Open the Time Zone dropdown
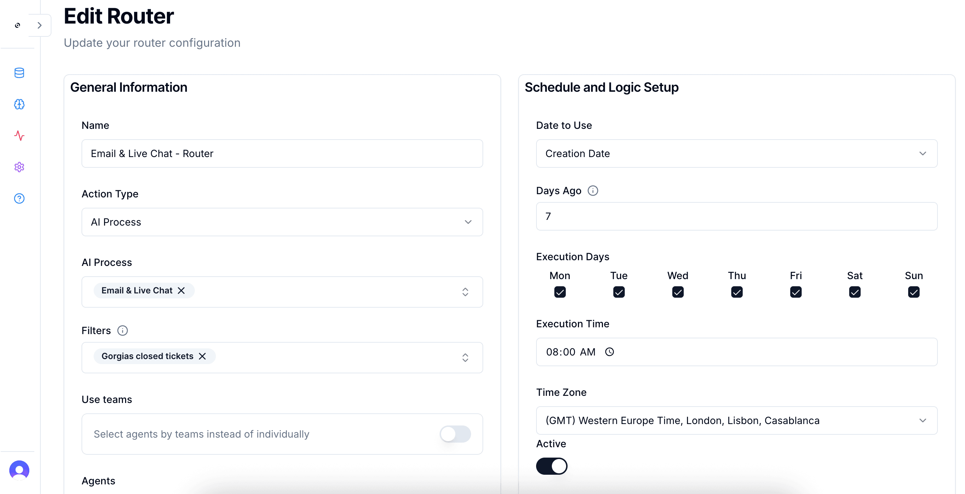 (923, 420)
